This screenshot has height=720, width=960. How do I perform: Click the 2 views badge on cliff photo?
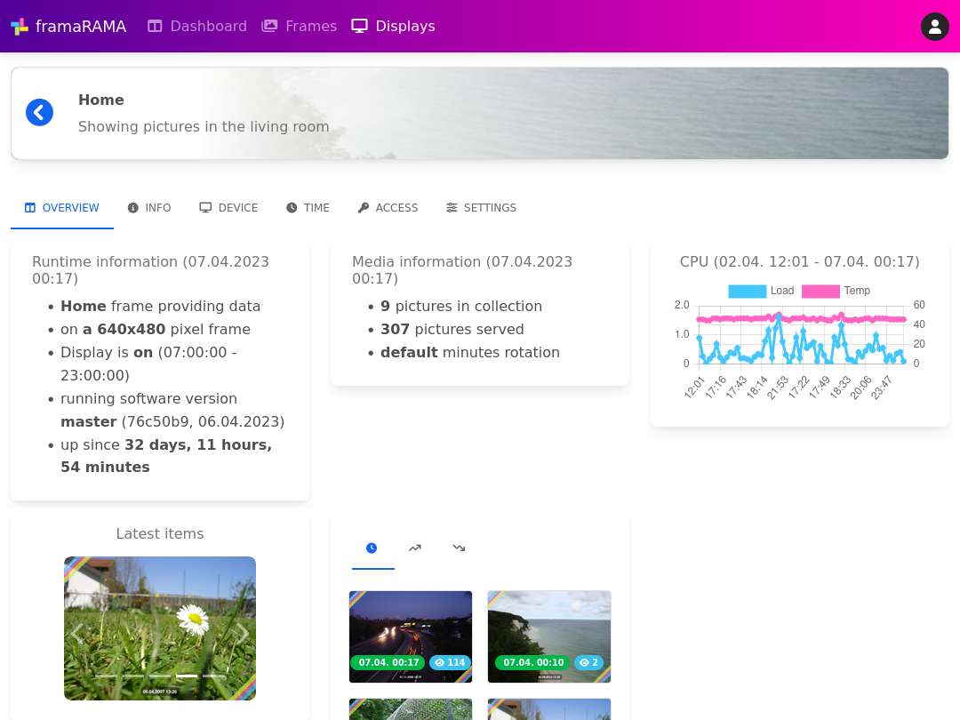coord(588,662)
